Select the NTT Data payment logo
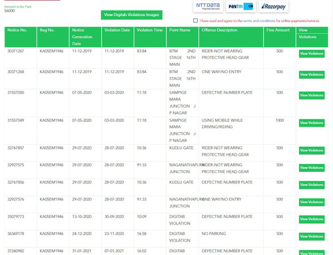 206,7
